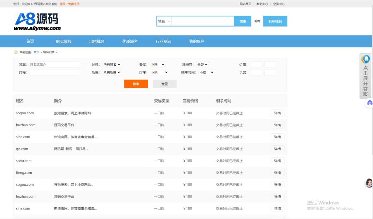
Task: Open 出售域名 navigation item
Action: pyautogui.click(x=97, y=41)
